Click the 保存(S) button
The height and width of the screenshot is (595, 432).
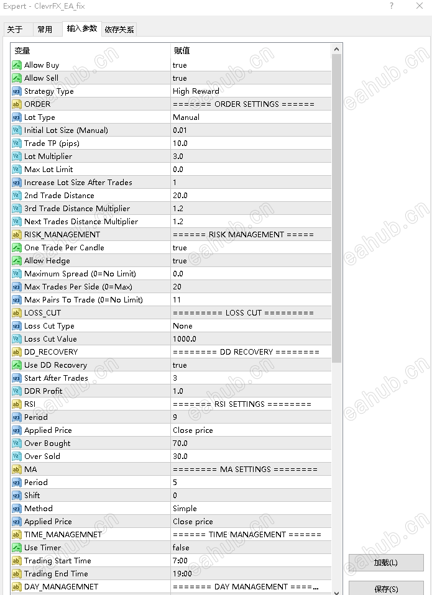pyautogui.click(x=386, y=589)
